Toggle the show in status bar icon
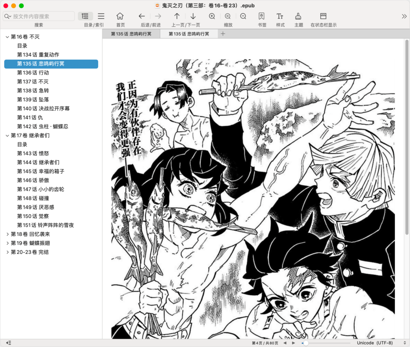This screenshot has width=410, height=347. click(x=323, y=16)
